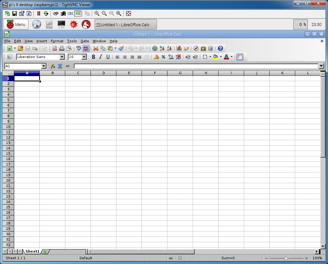The width and height of the screenshot is (328, 264).
Task: Apply Percent number format
Action: (164, 57)
